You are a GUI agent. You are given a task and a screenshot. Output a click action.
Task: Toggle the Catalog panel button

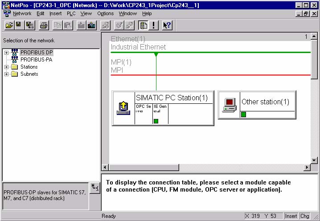143,25
